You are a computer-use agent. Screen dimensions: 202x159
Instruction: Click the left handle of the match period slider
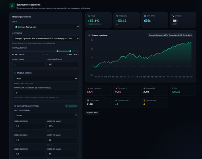(57, 51)
